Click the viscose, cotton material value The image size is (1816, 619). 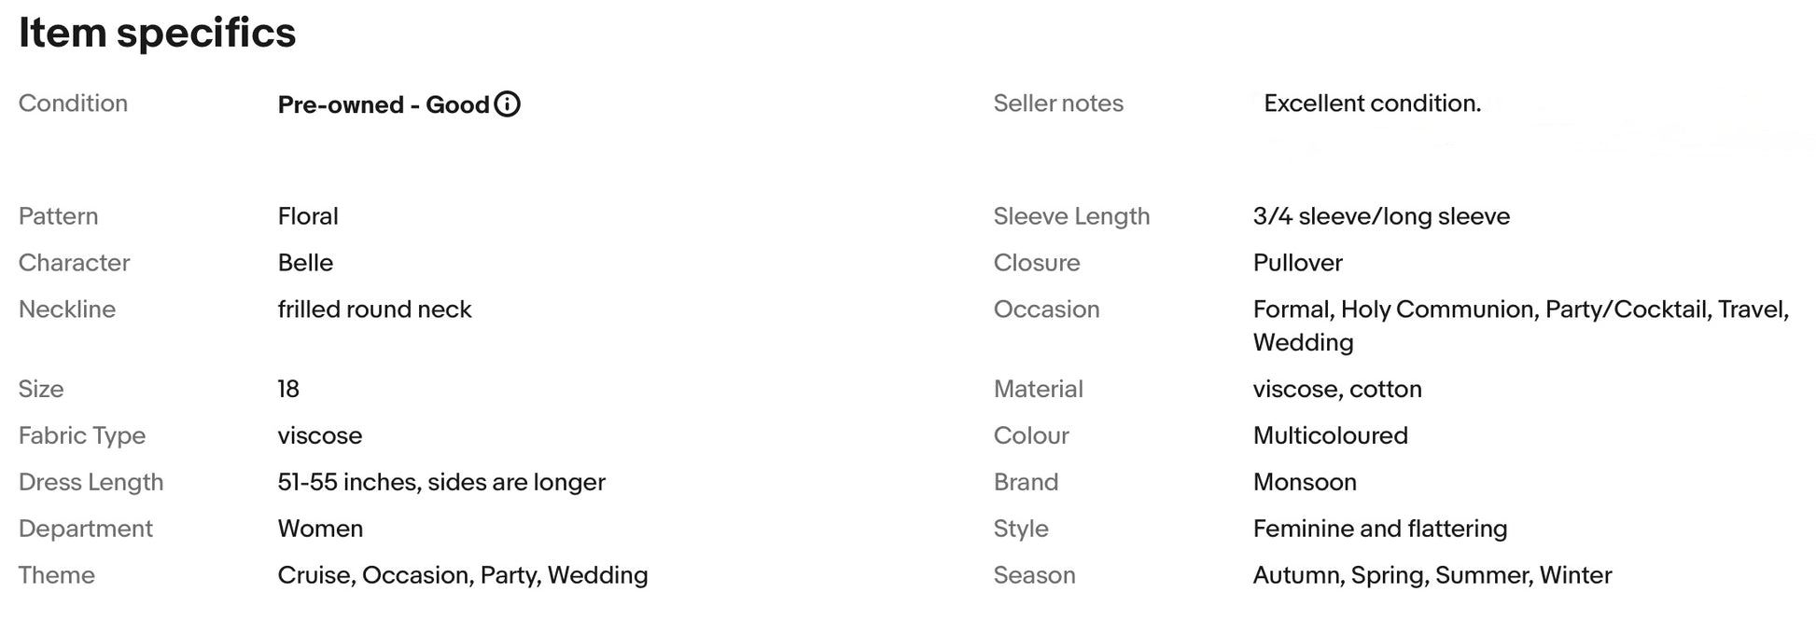tap(1336, 389)
